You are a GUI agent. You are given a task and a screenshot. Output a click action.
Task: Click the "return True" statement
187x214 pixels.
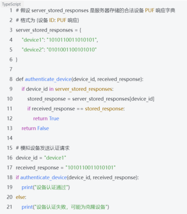[x=46, y=119]
